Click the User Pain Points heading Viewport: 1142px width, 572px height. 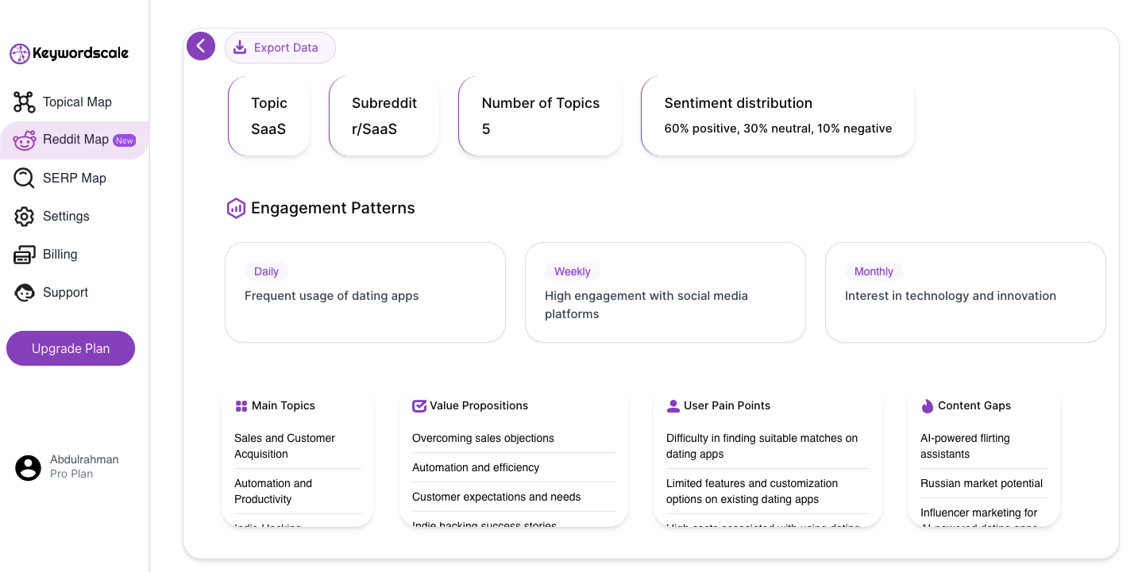(x=727, y=405)
